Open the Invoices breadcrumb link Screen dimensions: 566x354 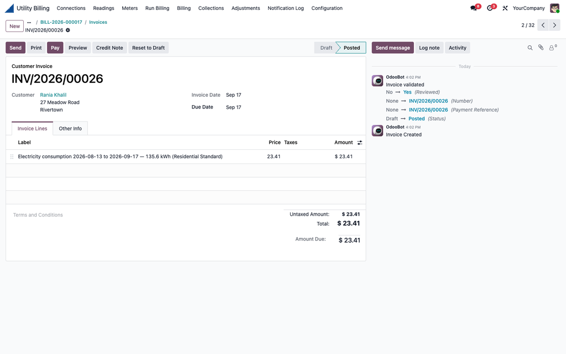pos(98,22)
